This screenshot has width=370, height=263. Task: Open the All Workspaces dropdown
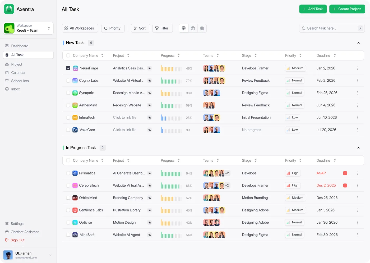click(x=80, y=28)
